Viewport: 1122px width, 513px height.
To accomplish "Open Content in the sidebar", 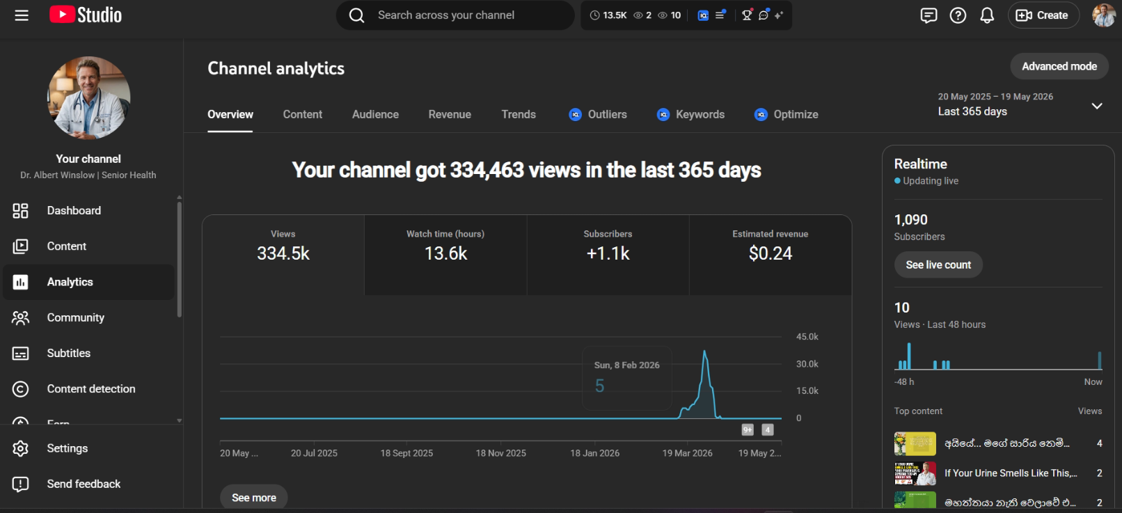I will pos(88,246).
